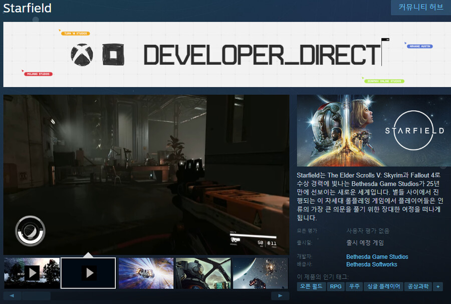
Task: Click the thumbnail strip scrollbar handle
Action: (x=36, y=295)
